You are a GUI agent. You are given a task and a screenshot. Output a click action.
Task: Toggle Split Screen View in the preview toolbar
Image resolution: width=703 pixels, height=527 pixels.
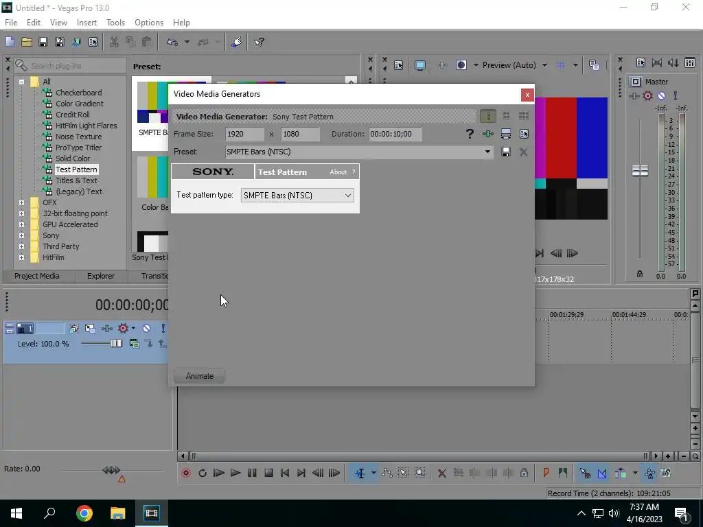[x=461, y=65]
